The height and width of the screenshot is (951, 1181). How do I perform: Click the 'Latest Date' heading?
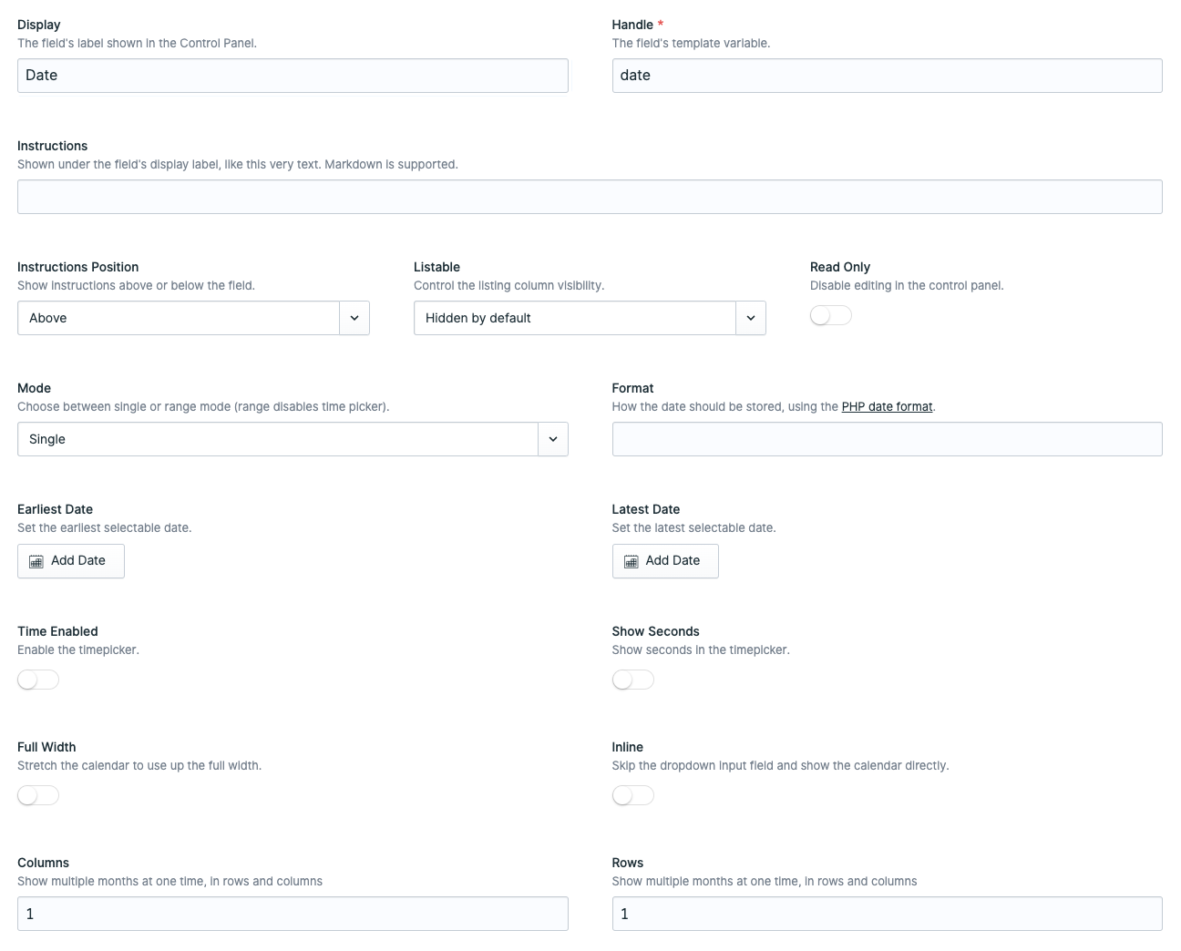click(646, 509)
